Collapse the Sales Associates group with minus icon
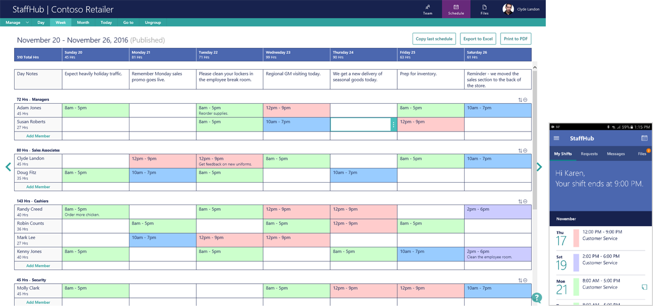Screen dimensions: 653x306 [526, 151]
